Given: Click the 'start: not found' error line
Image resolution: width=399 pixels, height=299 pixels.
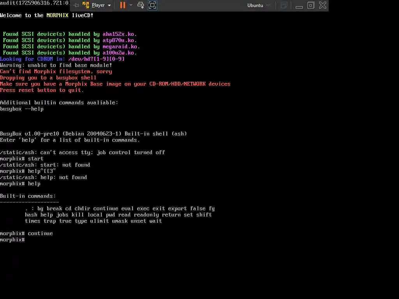Looking at the screenshot, I should click(45, 165).
